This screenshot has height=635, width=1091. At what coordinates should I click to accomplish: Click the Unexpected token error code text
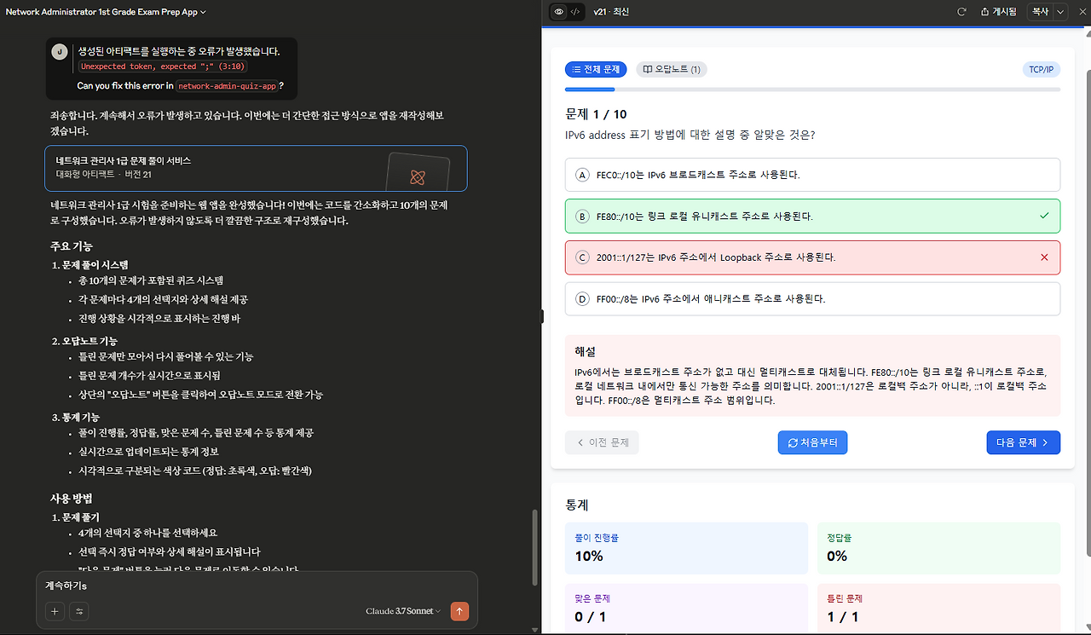click(163, 66)
